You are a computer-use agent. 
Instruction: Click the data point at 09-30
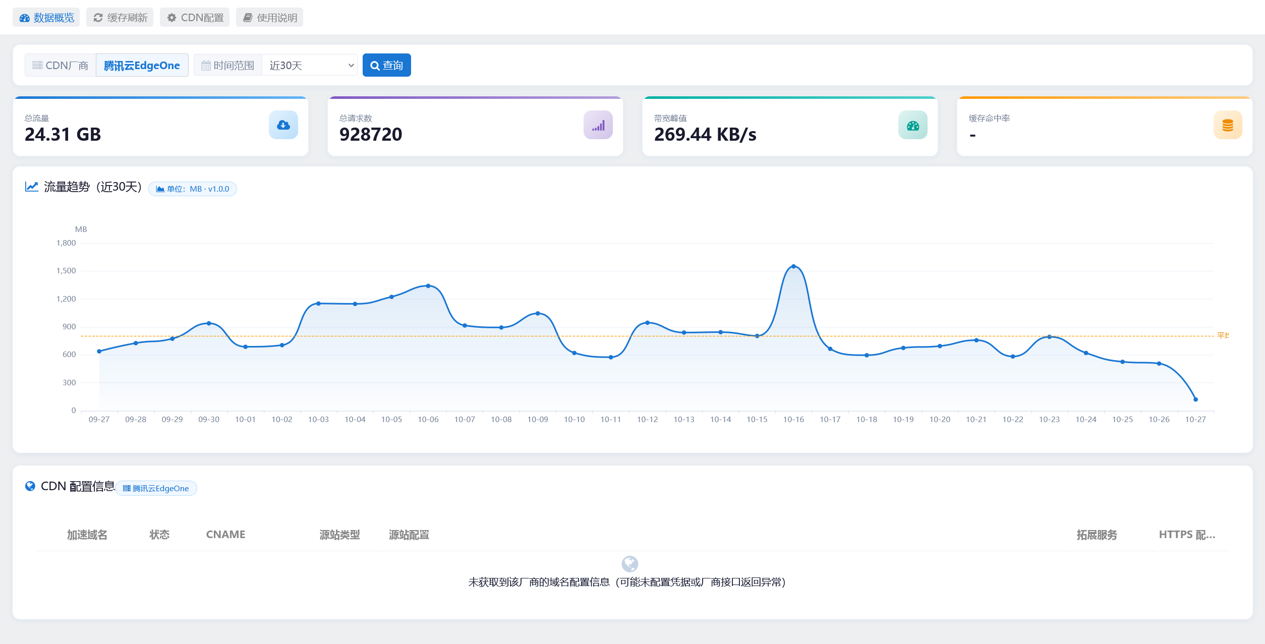tap(209, 323)
